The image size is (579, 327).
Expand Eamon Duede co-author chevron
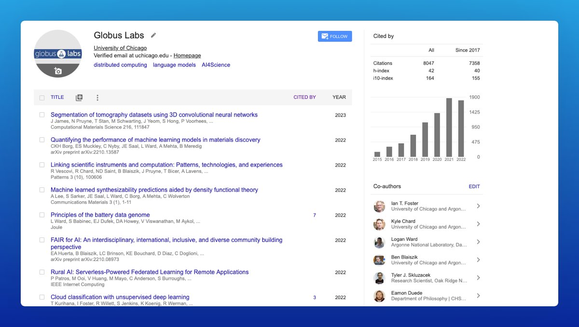point(478,296)
